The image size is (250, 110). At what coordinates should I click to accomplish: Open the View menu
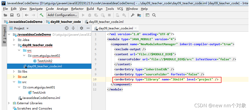point(23,9)
